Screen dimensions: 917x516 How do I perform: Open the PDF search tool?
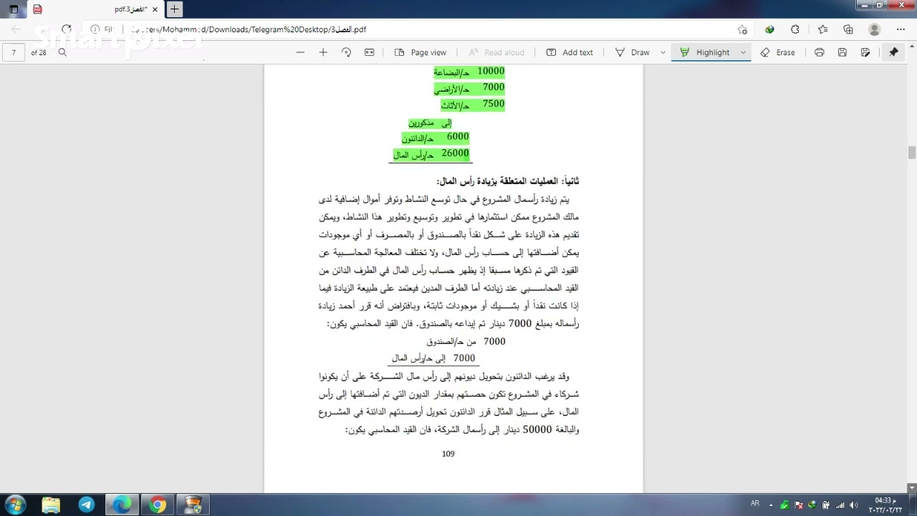[x=62, y=52]
